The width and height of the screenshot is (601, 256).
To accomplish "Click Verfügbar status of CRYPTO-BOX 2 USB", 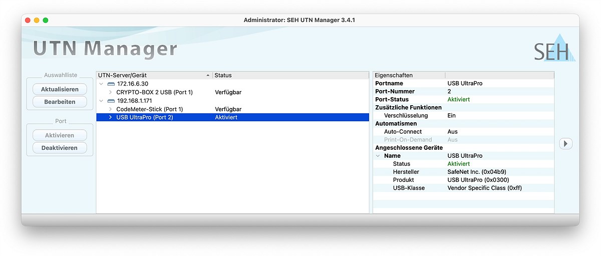I will point(228,92).
